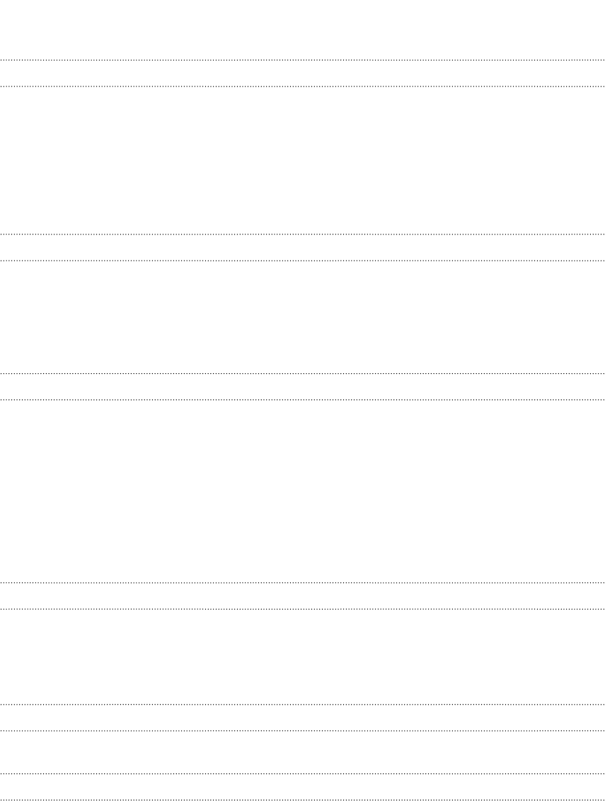Select the second dotted line from the top
The width and height of the screenshot is (605, 801).
point(302,86)
